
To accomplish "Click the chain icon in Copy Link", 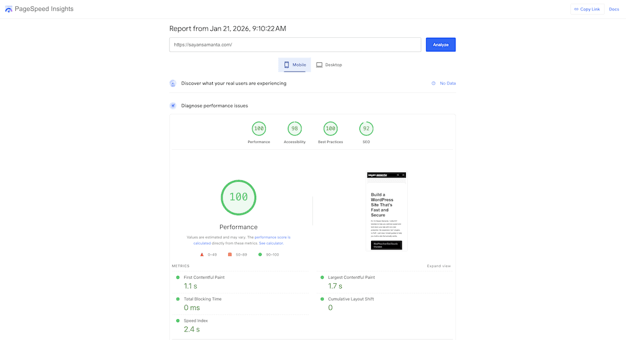I will point(576,9).
